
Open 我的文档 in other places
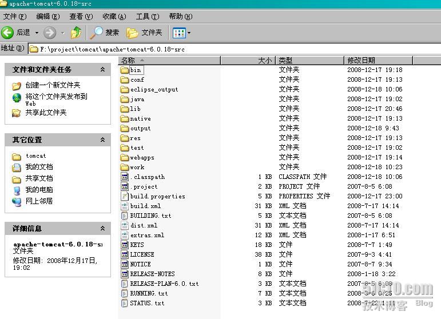click(x=39, y=167)
